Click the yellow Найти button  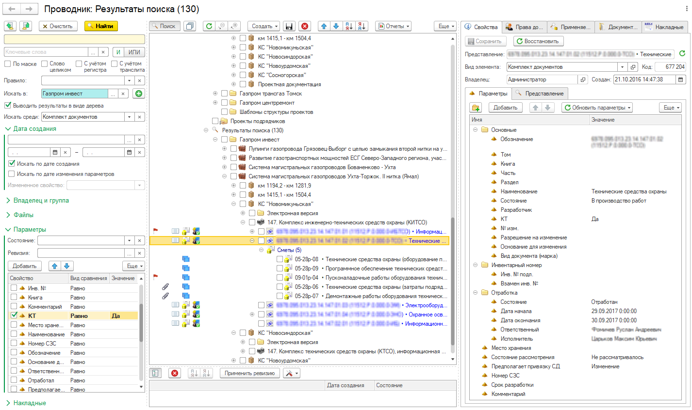[x=101, y=26]
